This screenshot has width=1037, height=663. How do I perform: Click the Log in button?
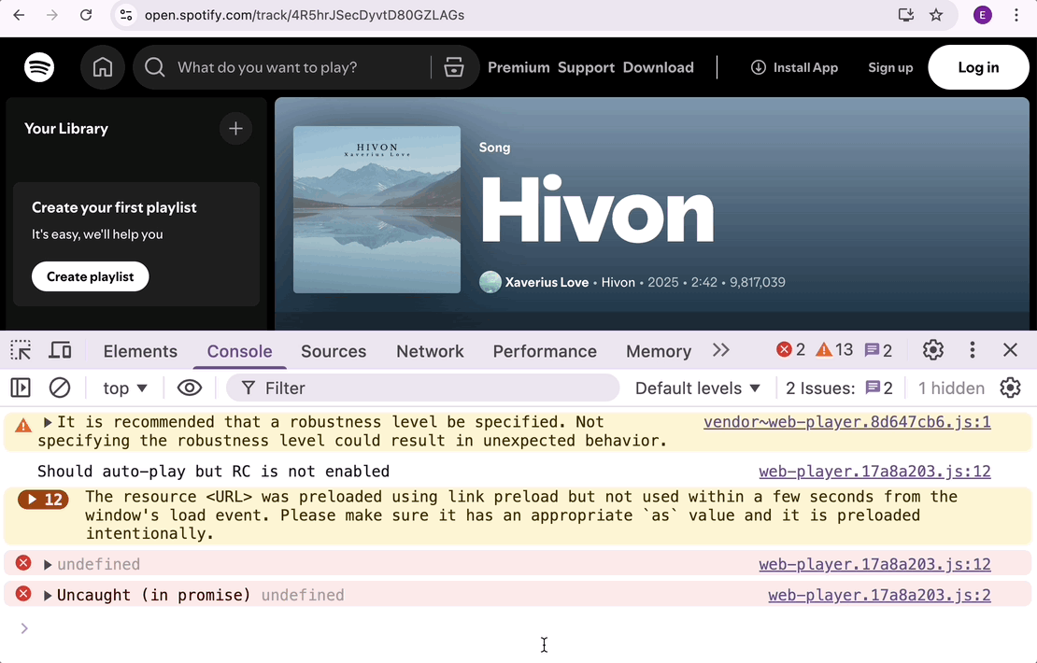(x=978, y=67)
